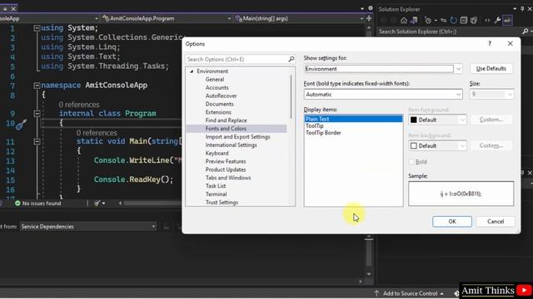Click the View Code icon in Solution Explorer
Viewport: 533px width, 299px height.
487,20
